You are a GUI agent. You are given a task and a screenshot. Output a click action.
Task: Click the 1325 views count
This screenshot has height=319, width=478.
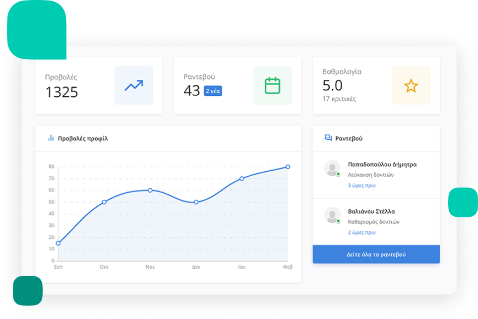coord(61,92)
